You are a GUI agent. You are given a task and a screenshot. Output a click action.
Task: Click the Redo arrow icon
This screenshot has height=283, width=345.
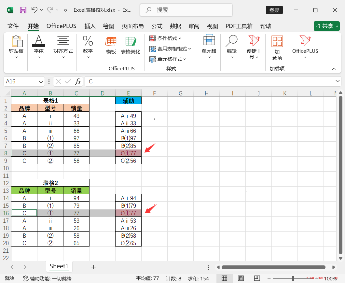point(50,10)
